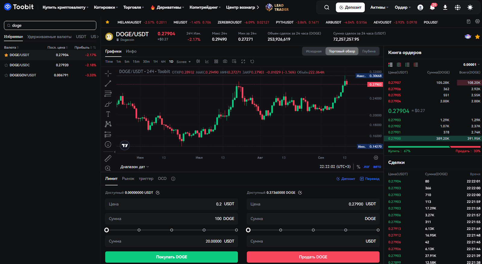Select the brush drawing tool
The image size is (482, 264).
[108, 104]
